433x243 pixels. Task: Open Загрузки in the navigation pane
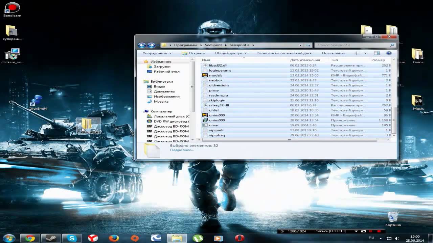(x=162, y=66)
